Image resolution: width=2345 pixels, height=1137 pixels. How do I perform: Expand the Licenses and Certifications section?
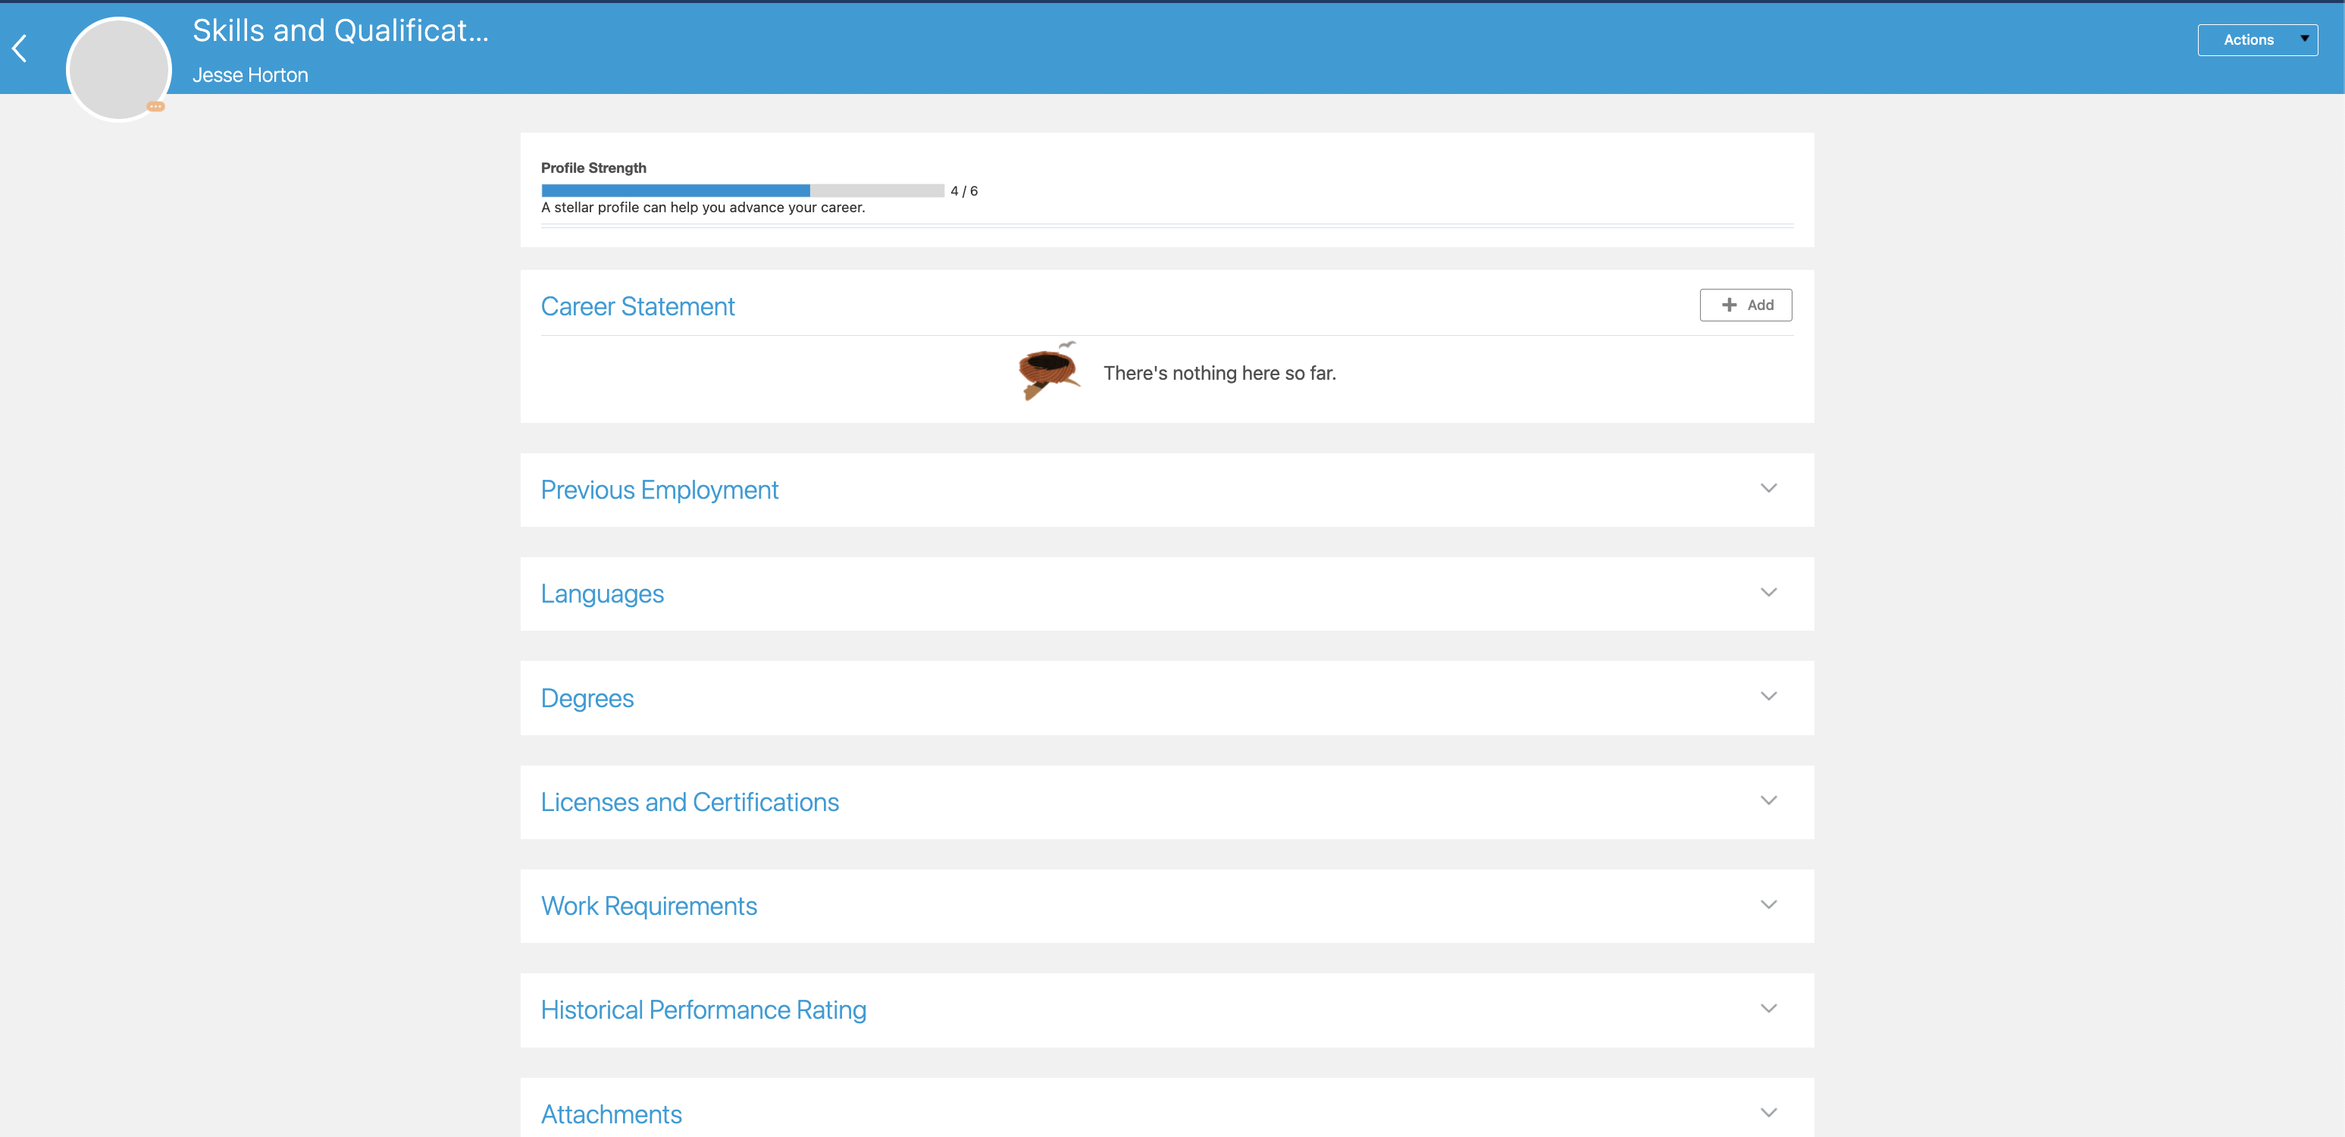point(1769,800)
